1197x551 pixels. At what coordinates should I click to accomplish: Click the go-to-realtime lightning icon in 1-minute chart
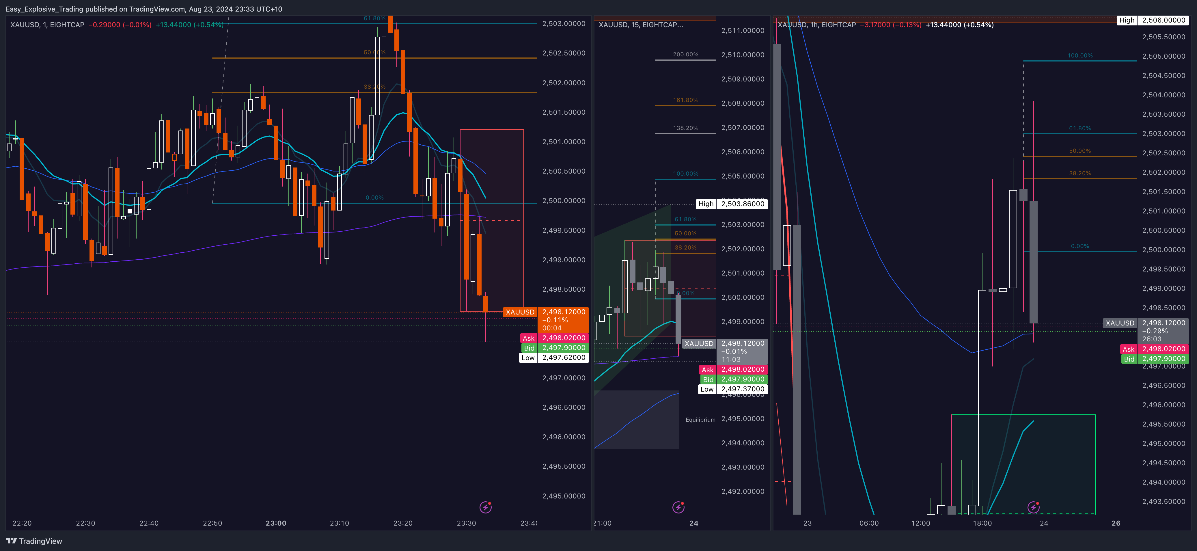(486, 507)
